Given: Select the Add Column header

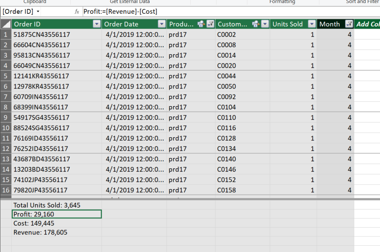Looking at the screenshot, I should click(x=367, y=24).
